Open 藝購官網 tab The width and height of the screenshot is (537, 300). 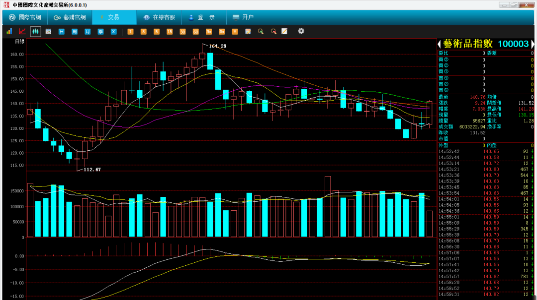click(70, 17)
